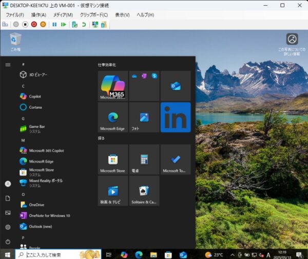Screen dimensions: 308x259
Task: Open the notification center icon
Action: click(299, 255)
